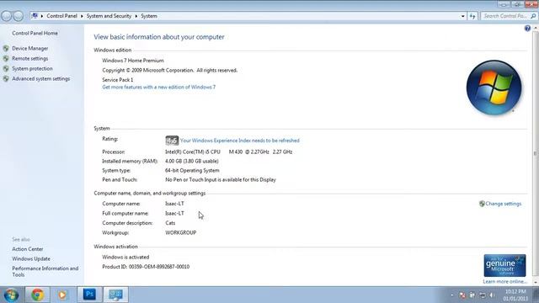Click the magnifier icon in the search box
This screenshot has width=539, height=303.
[533, 16]
